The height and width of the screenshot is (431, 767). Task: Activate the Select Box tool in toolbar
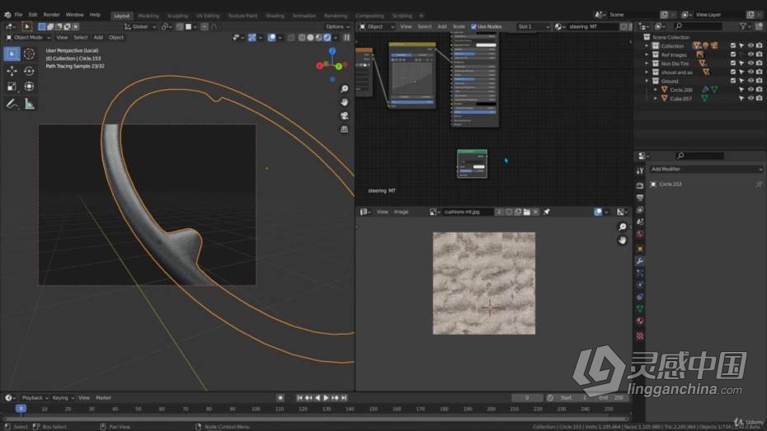[12, 54]
